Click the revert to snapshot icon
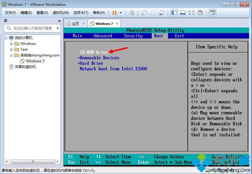This screenshot has width=252, height=174. click(x=153, y=13)
